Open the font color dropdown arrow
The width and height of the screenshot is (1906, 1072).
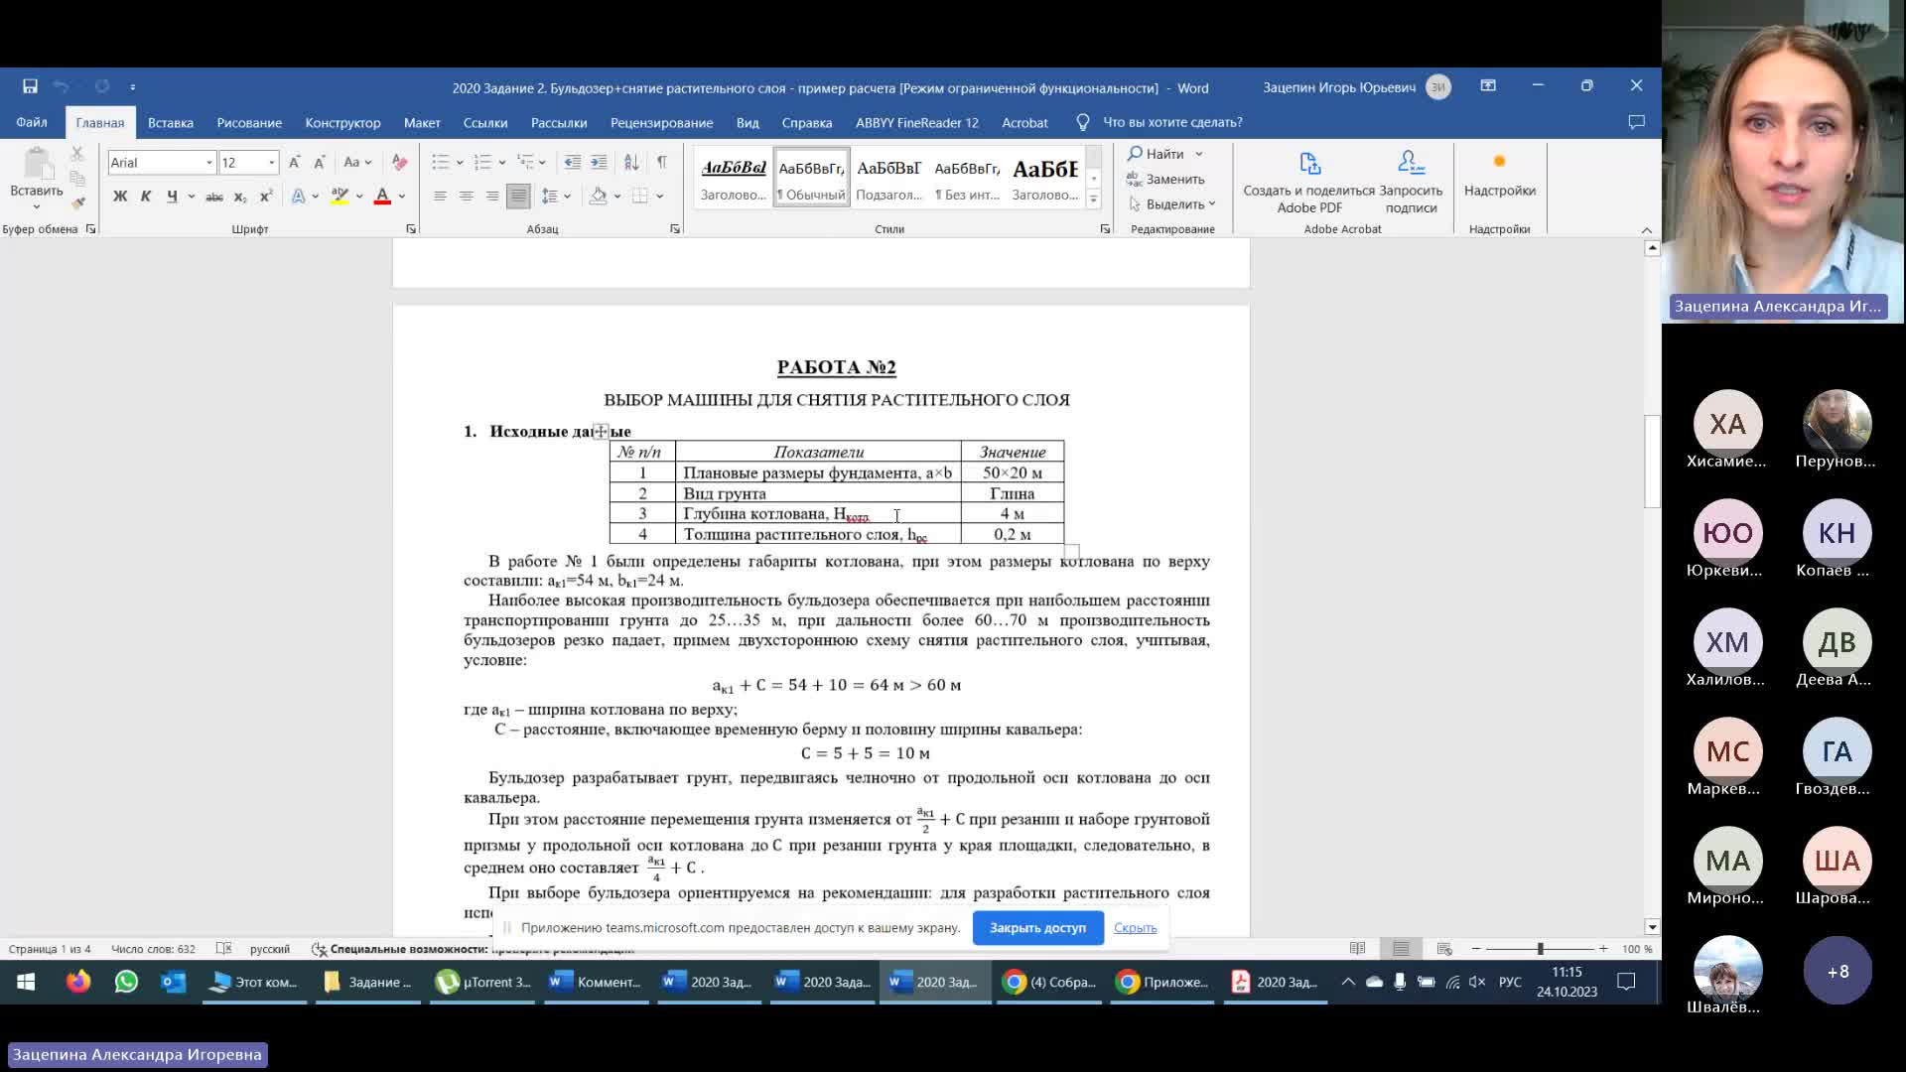pos(402,197)
